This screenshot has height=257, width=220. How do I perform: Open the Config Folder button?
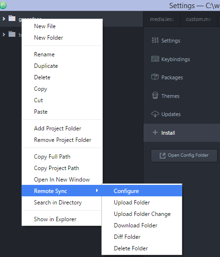(184, 155)
